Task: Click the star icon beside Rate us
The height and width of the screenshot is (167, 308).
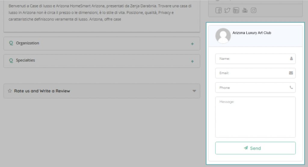Action: click(10, 91)
